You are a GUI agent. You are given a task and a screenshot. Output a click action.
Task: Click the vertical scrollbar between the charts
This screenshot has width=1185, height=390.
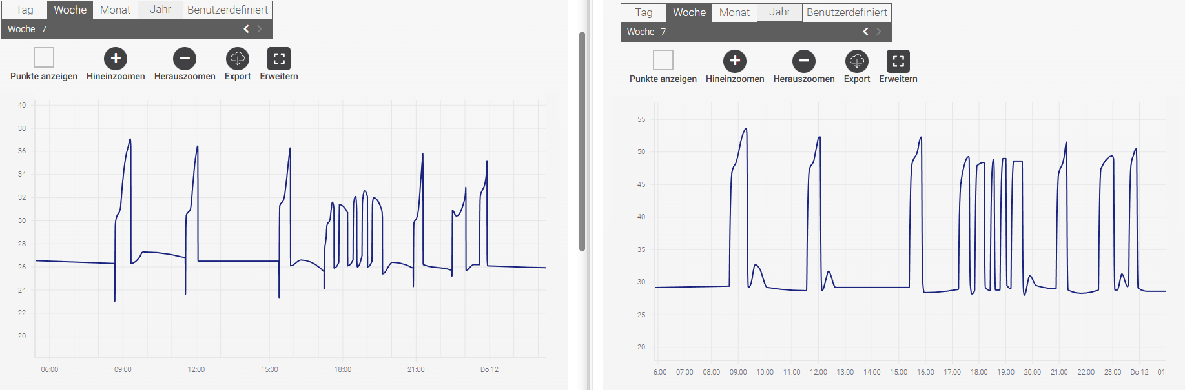[582, 142]
